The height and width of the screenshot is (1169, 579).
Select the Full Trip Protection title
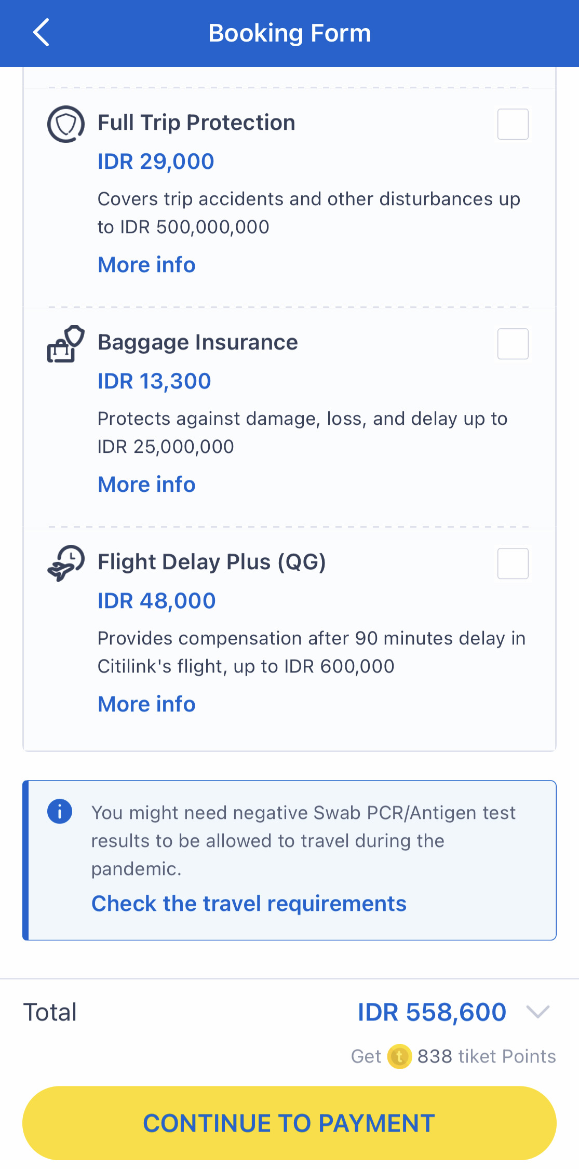click(x=196, y=123)
